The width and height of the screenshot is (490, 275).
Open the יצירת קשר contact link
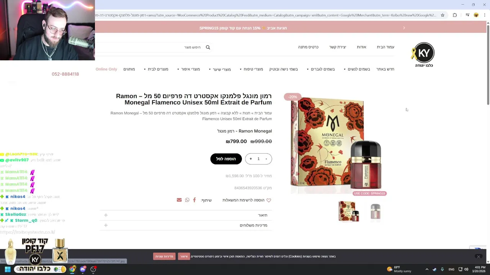pos(337,47)
